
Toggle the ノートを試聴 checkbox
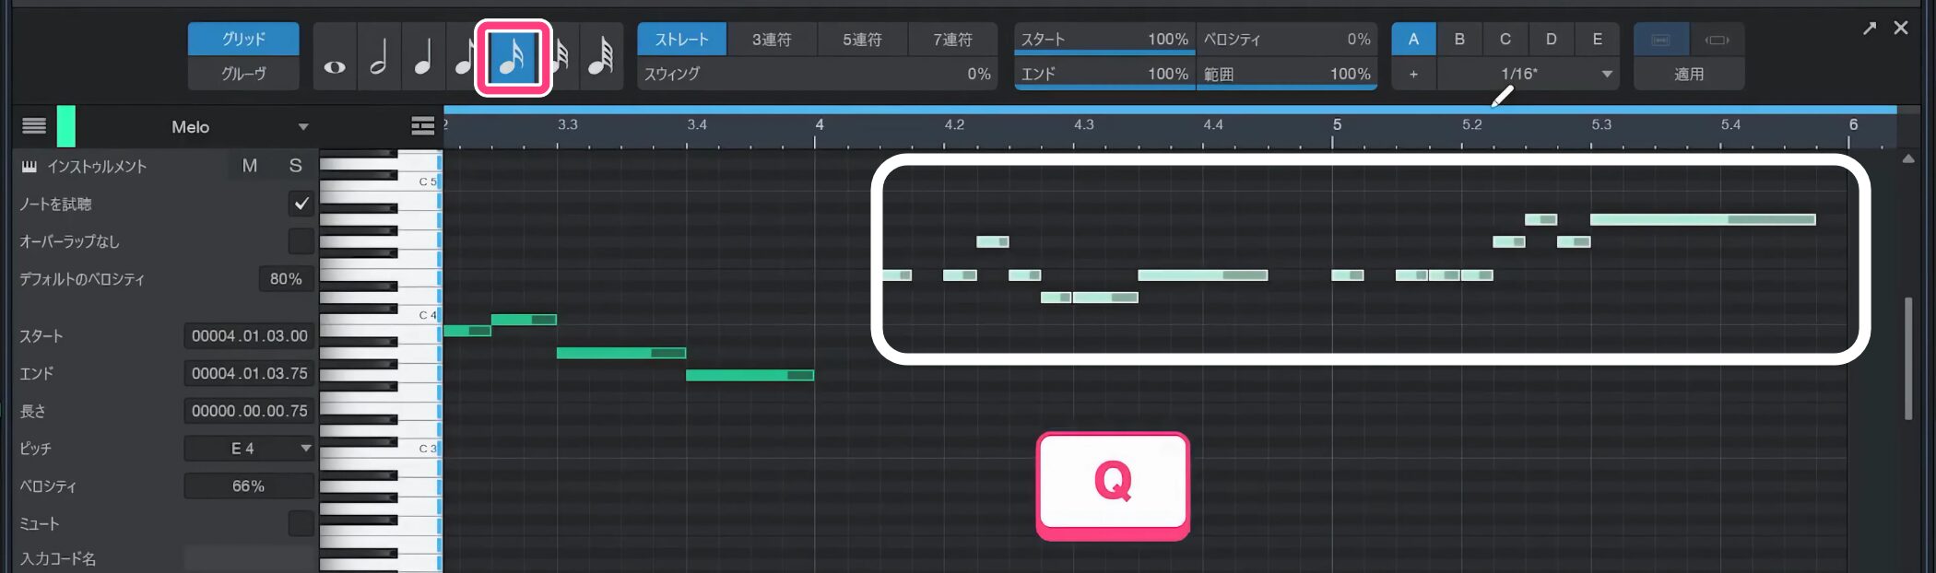click(x=301, y=204)
